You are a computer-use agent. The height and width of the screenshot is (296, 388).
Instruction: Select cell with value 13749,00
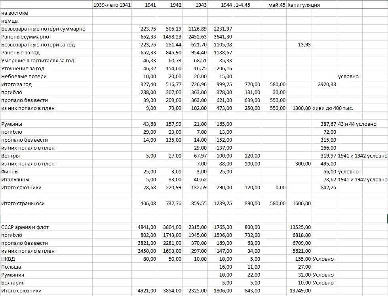[299, 290]
